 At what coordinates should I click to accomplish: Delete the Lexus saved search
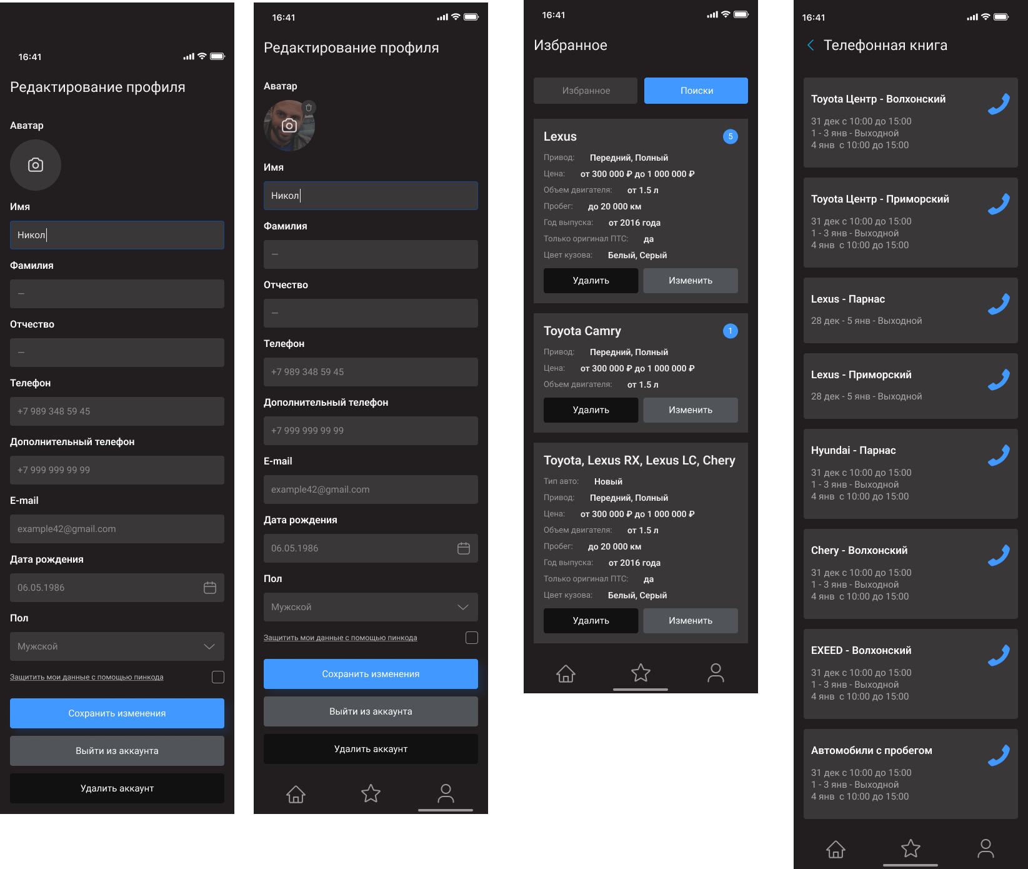pos(591,281)
